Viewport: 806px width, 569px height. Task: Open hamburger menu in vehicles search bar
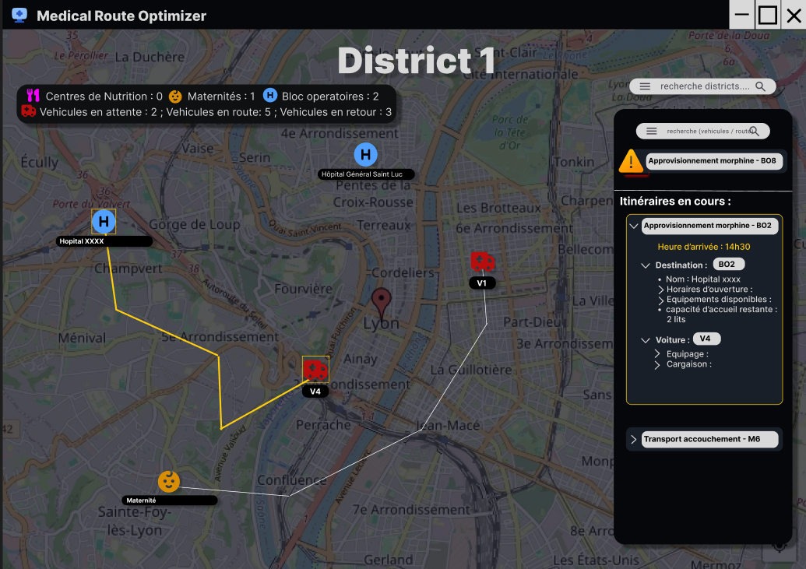tap(651, 131)
